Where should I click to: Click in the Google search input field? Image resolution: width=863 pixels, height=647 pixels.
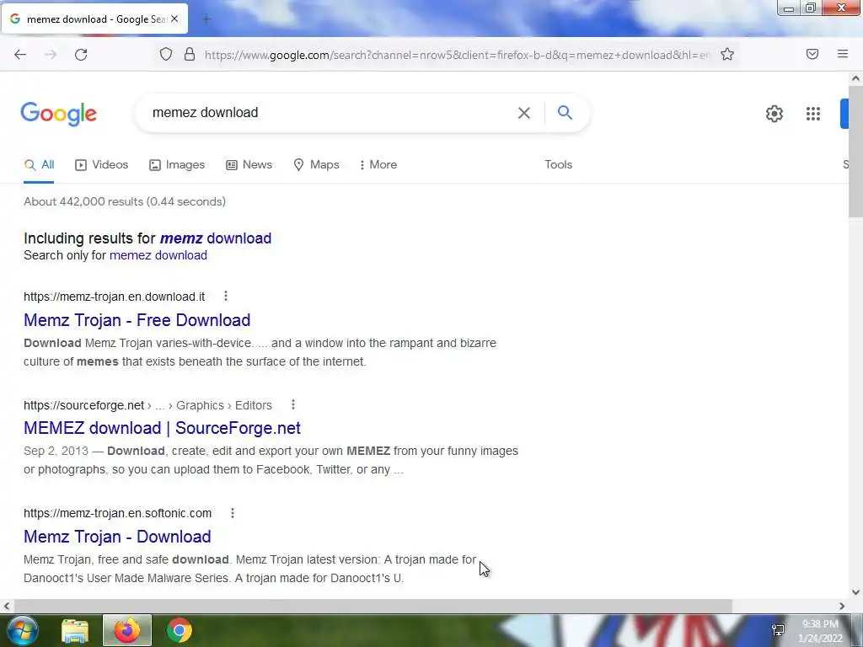tap(330, 113)
